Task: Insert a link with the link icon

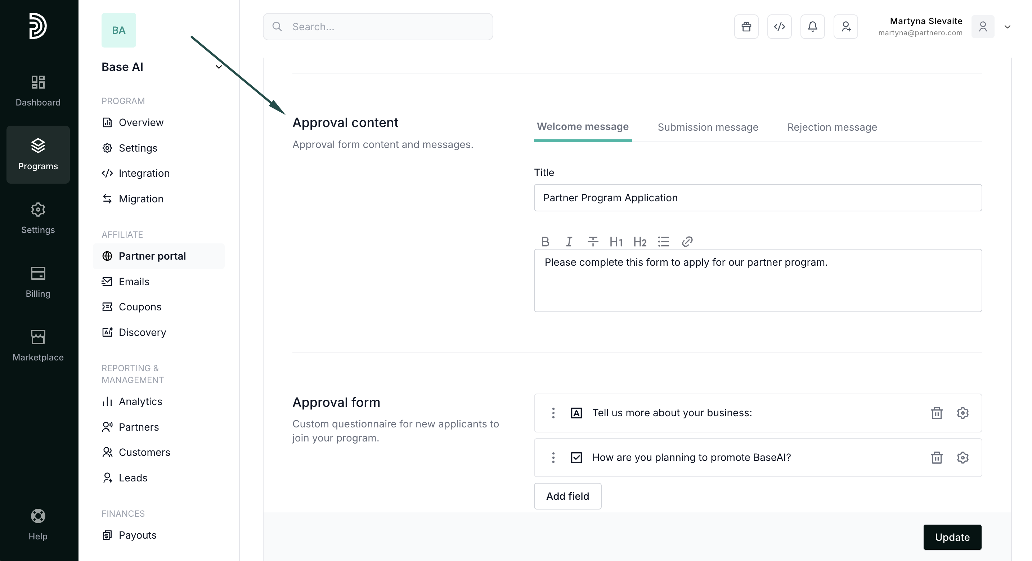Action: [687, 242]
